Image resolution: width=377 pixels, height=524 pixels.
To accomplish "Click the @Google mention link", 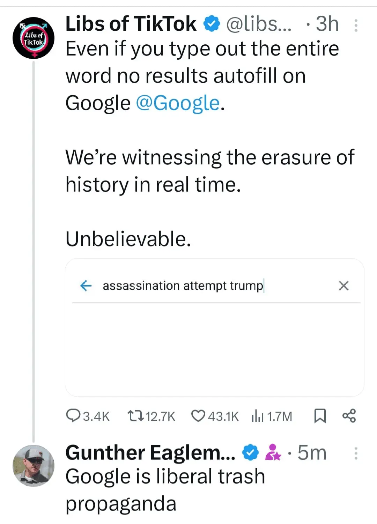I will point(178,103).
